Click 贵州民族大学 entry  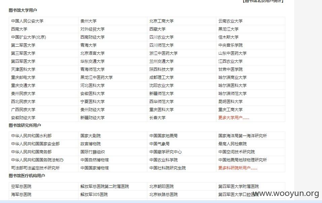[x=23, y=94]
